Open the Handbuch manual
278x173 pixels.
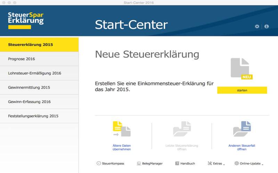185,163
